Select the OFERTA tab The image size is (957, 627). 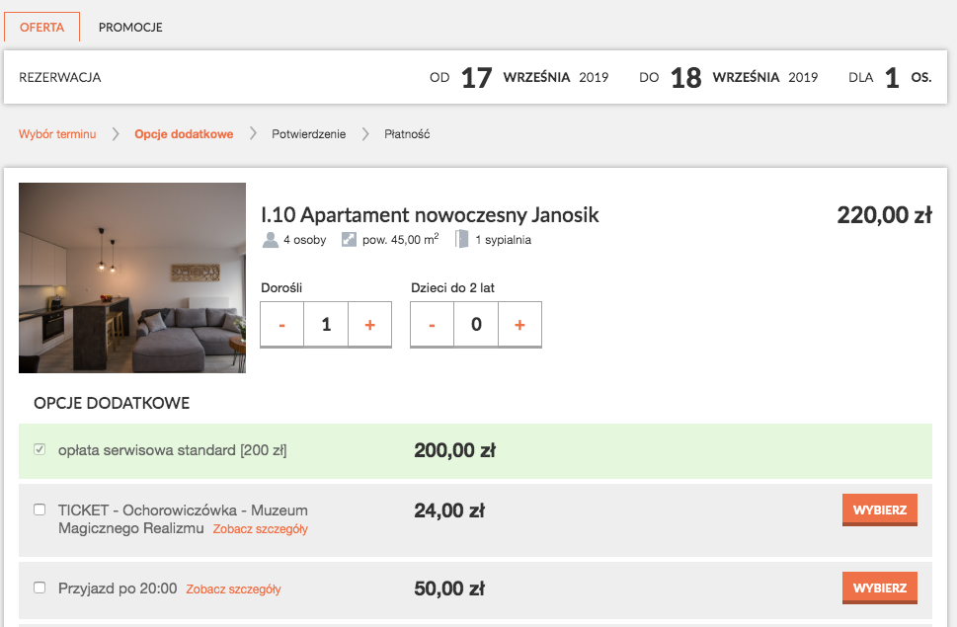(41, 27)
